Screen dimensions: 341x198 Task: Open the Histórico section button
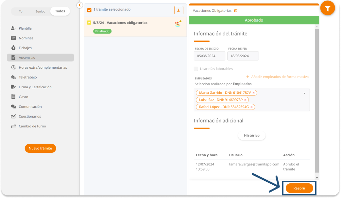click(251, 135)
